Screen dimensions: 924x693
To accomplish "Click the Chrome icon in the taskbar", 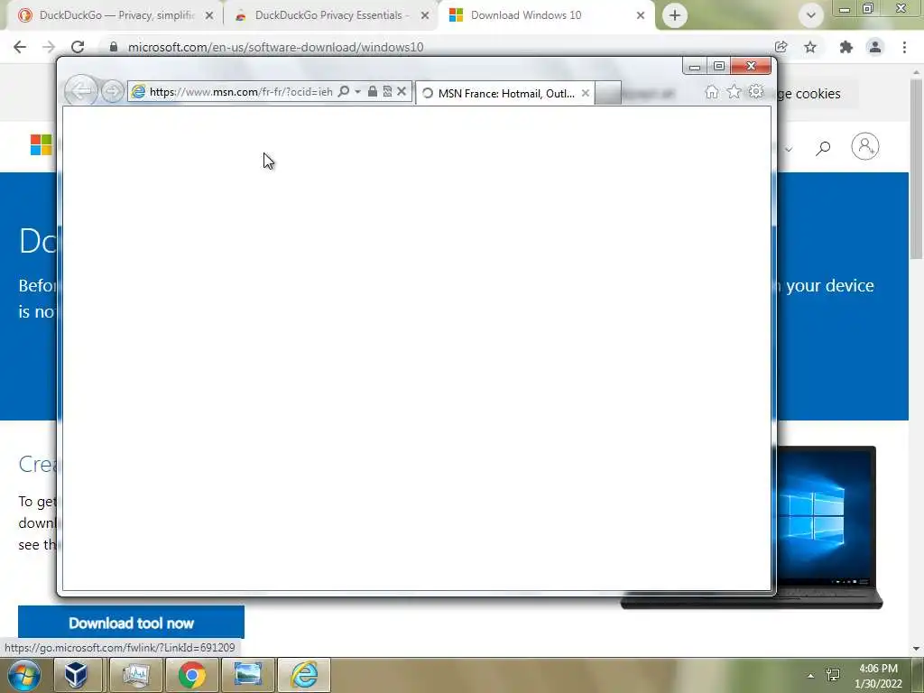I will coord(192,675).
